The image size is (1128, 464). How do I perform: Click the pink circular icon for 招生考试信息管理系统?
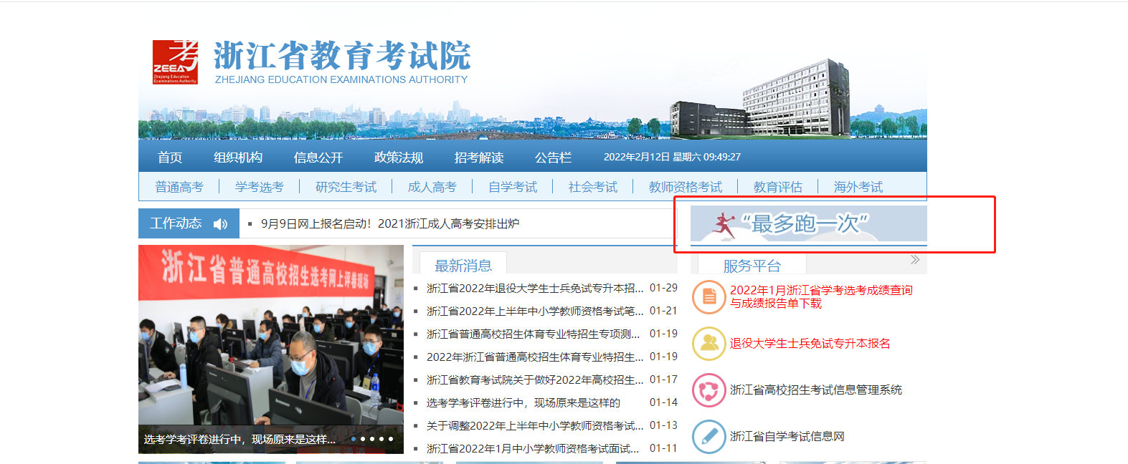click(x=709, y=390)
